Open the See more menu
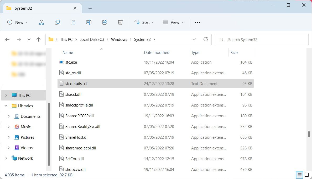 click(x=197, y=22)
